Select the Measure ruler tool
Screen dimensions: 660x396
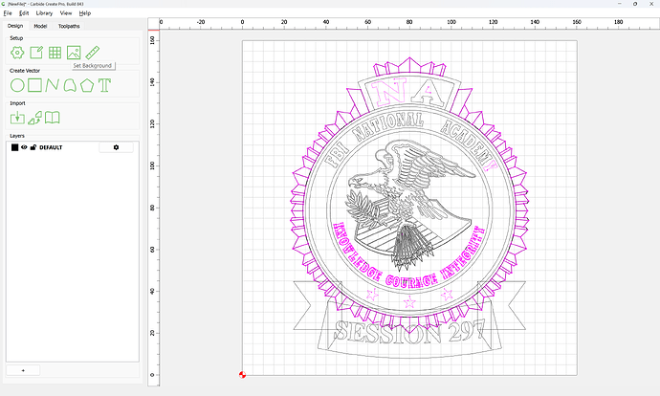(x=92, y=53)
